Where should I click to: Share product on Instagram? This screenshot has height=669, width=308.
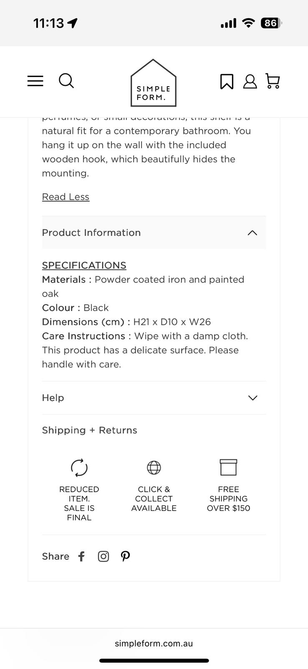103,556
